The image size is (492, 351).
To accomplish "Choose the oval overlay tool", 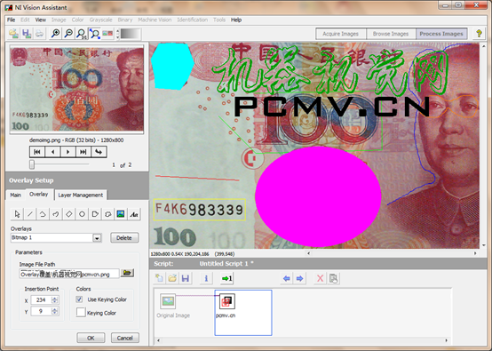I will pos(82,214).
